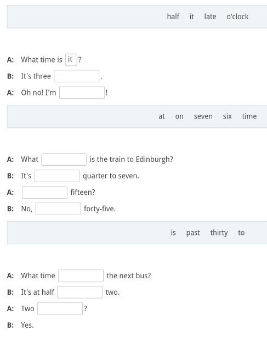Click the blank before 'the next bus?'
The image size is (267, 337).
pyautogui.click(x=81, y=276)
